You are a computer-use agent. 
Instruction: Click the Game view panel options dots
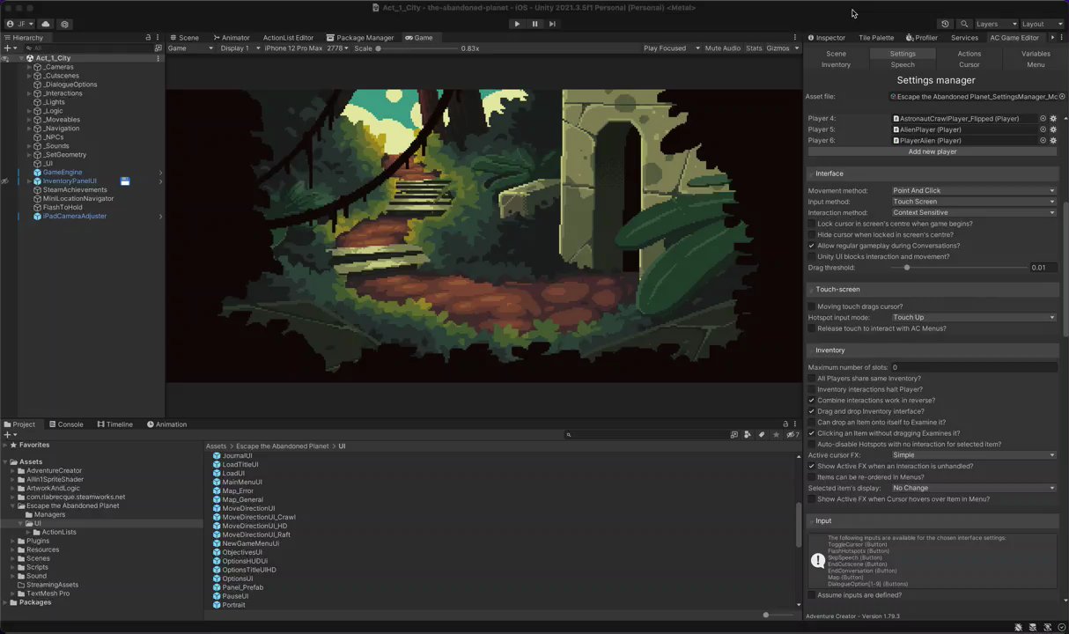pyautogui.click(x=796, y=38)
